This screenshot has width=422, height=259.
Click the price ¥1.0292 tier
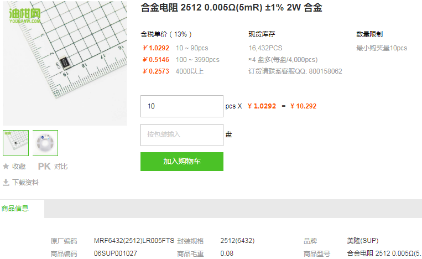click(156, 48)
